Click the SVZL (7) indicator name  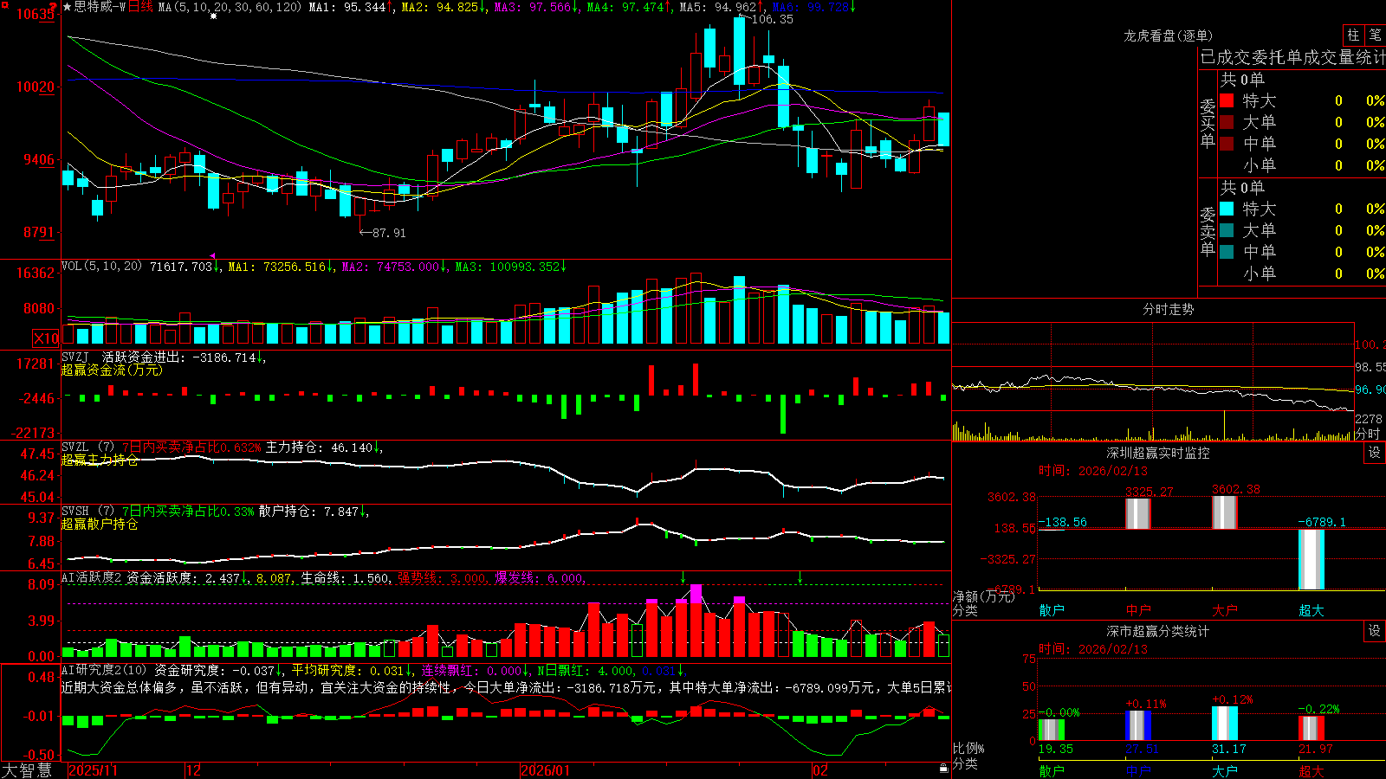[87, 447]
